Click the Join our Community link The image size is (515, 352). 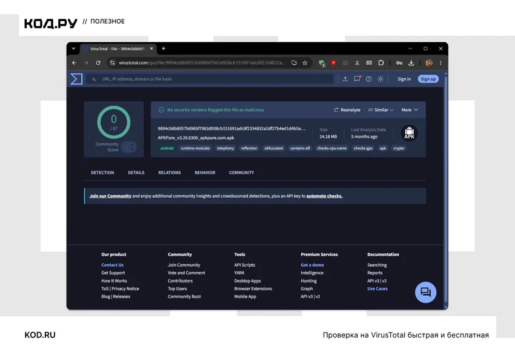coord(110,196)
